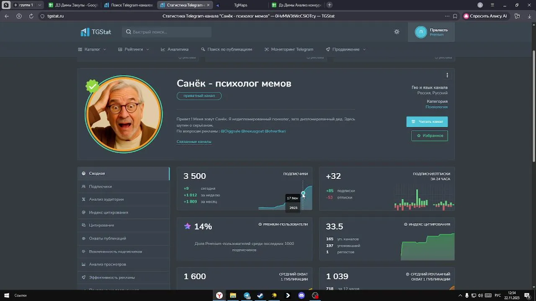The height and width of the screenshot is (301, 536).
Task: Click the 3 500 subscribers count
Action: (195, 176)
